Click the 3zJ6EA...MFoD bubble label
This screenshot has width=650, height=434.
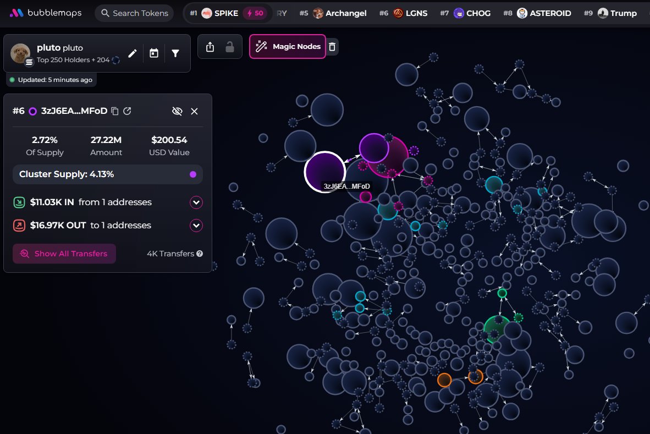click(346, 186)
